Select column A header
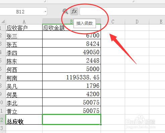 tap(24, 21)
